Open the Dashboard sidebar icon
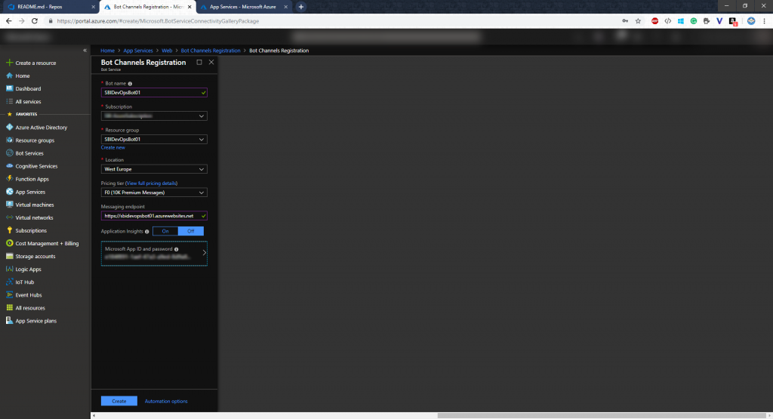The width and height of the screenshot is (773, 419). [x=9, y=88]
